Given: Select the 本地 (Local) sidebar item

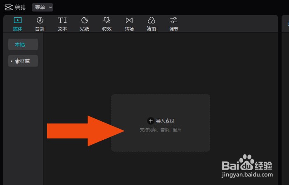Looking at the screenshot, I should click(x=23, y=44).
